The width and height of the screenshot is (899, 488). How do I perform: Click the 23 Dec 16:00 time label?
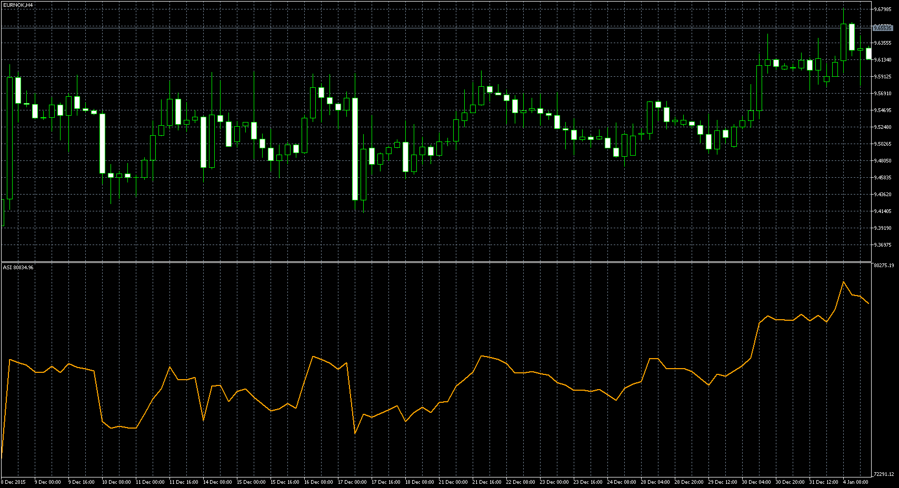pyautogui.click(x=588, y=482)
